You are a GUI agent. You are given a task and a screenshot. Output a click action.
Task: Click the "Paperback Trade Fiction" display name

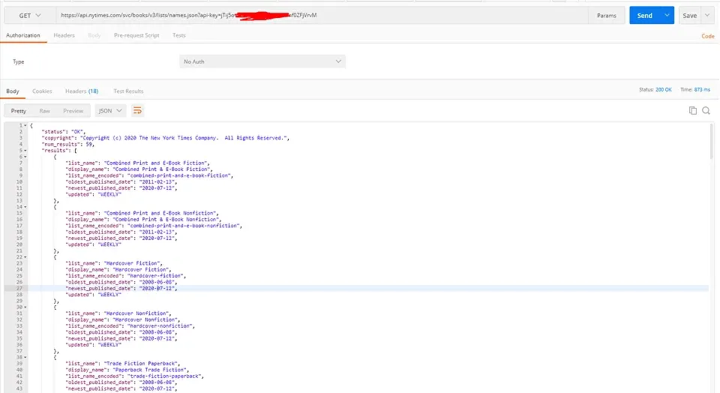pyautogui.click(x=151, y=370)
